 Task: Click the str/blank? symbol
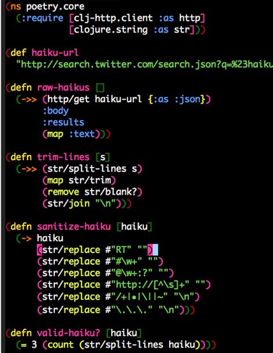[111, 192]
